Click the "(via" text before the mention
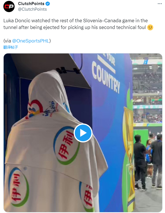The image size is (165, 213). 7,41
